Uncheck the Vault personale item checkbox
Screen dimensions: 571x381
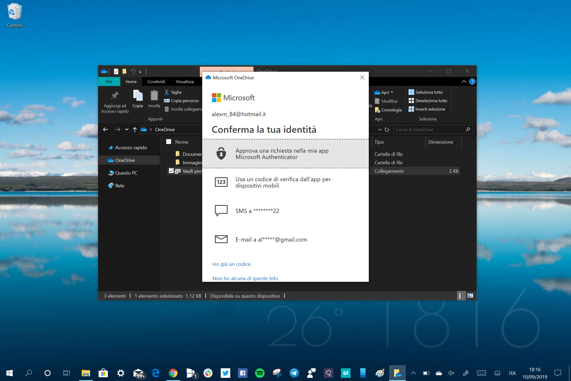[x=171, y=171]
